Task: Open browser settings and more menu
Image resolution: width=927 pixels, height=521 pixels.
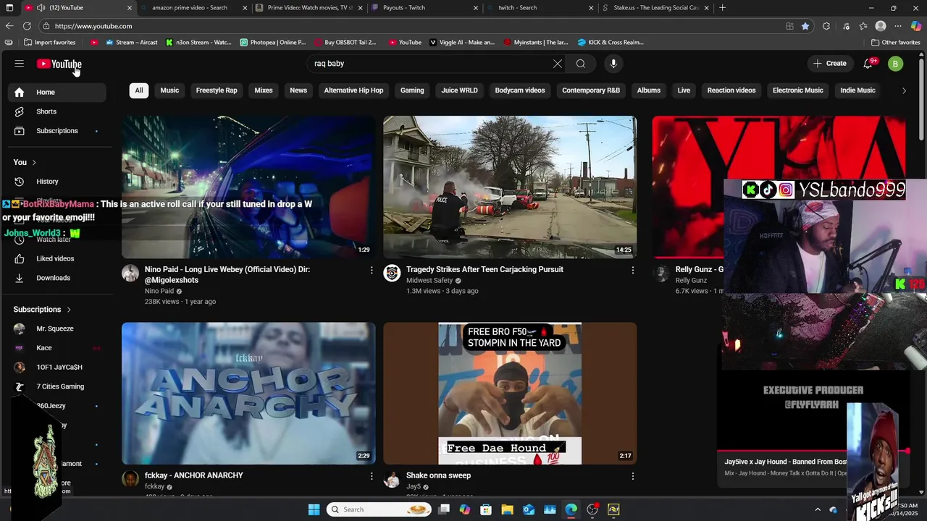Action: [x=898, y=26]
